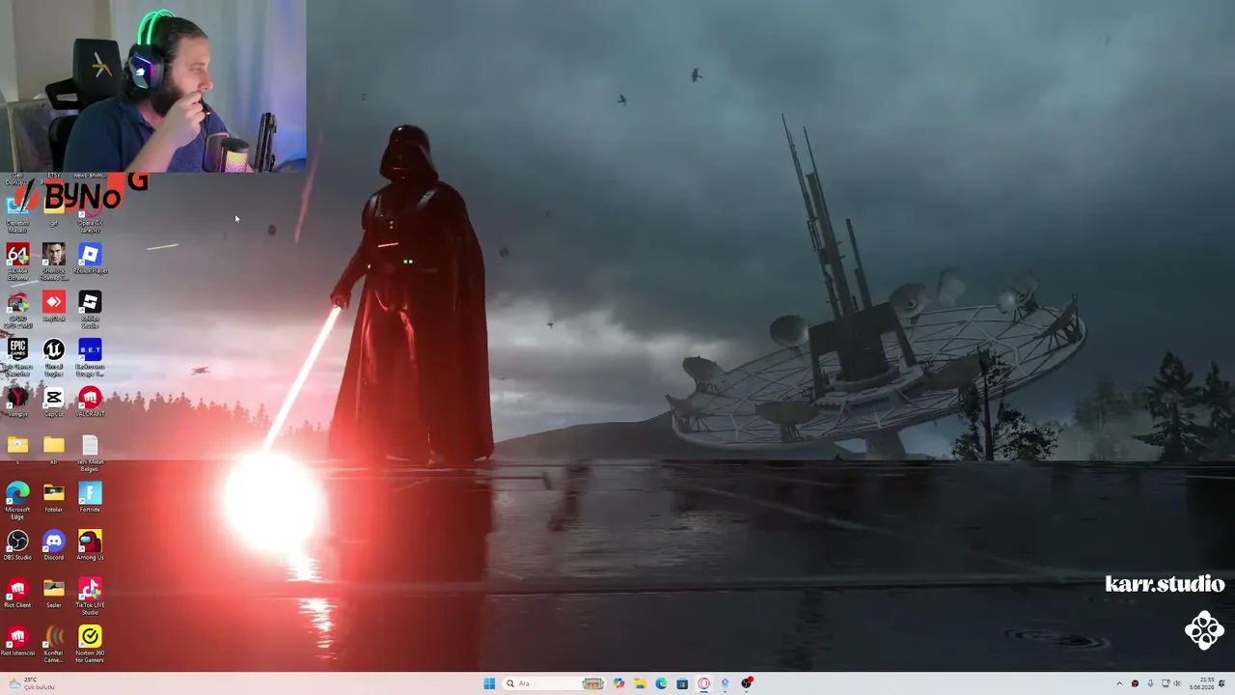
Task: Open Microsoft Store from the taskbar
Action: tap(682, 683)
